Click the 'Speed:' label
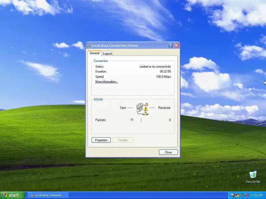This screenshot has height=199, width=266. [x=99, y=77]
